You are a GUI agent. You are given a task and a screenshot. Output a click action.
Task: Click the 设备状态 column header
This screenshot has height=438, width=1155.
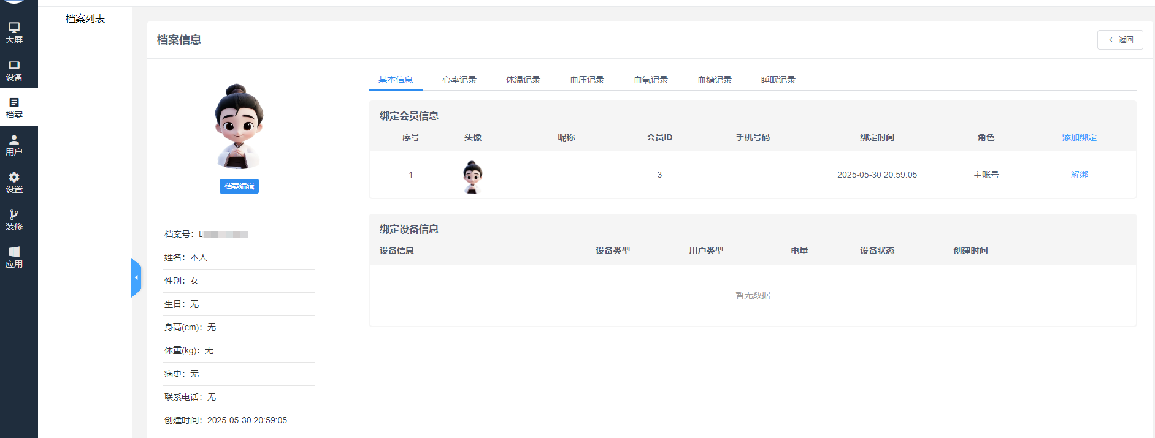(877, 251)
